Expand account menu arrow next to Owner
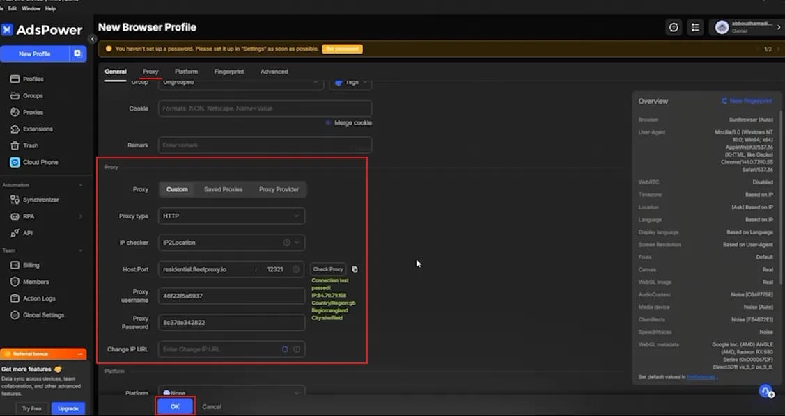This screenshot has width=785, height=416. coord(779,28)
